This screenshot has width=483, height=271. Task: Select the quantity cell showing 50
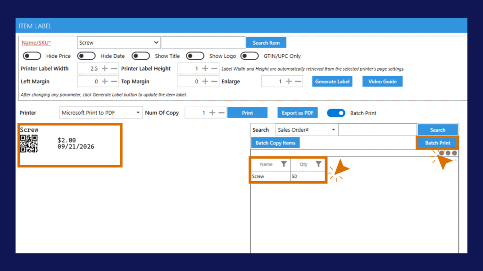[308, 176]
